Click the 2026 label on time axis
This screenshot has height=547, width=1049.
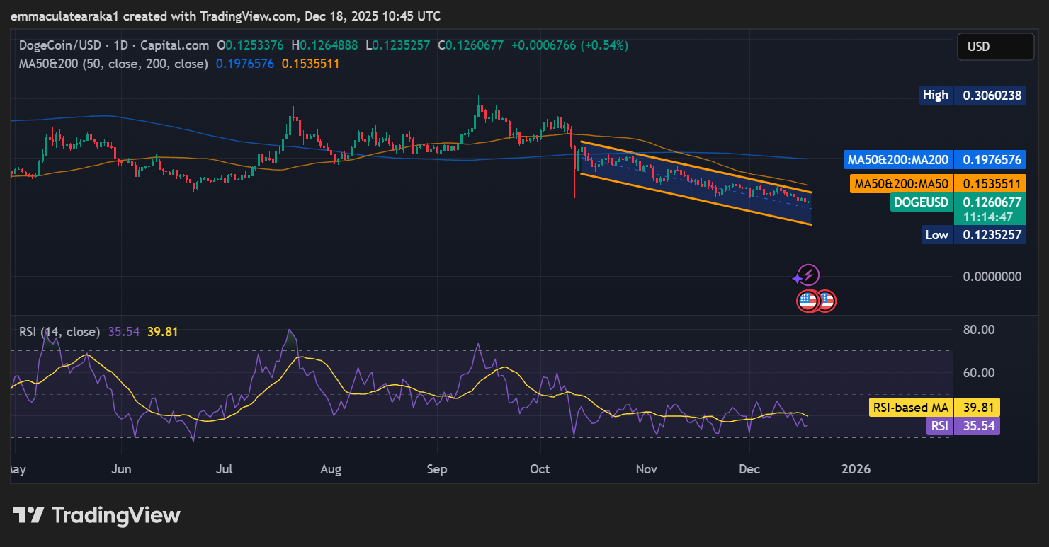[x=855, y=469]
